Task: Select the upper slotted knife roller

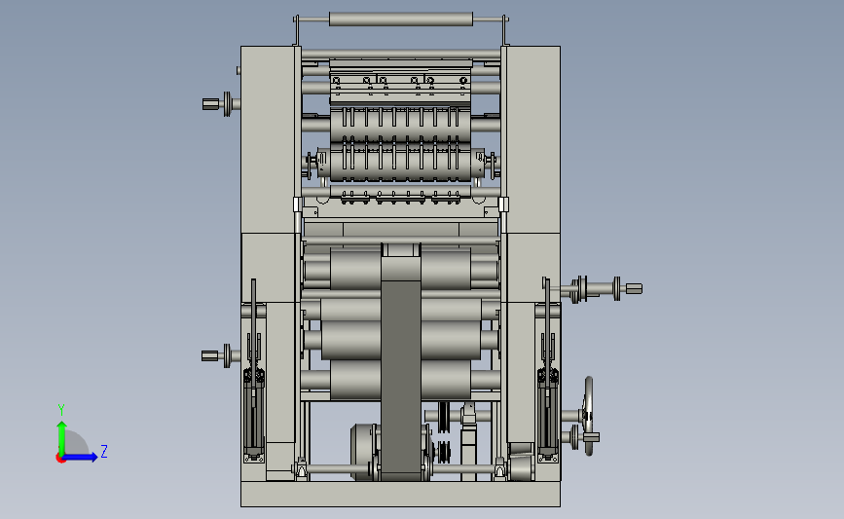Action: 400,125
